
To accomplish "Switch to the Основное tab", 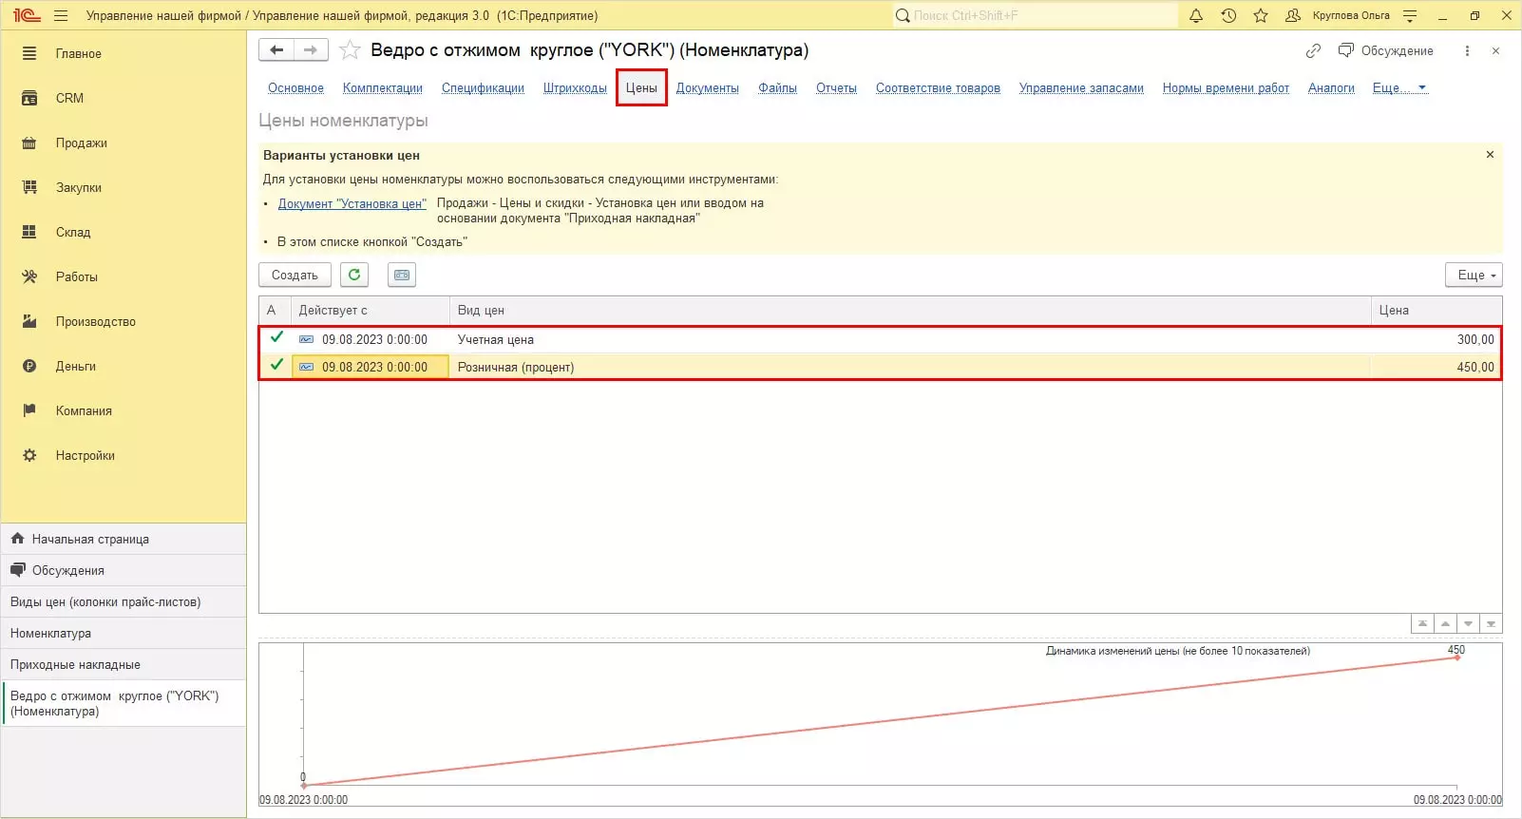I will pyautogui.click(x=295, y=88).
